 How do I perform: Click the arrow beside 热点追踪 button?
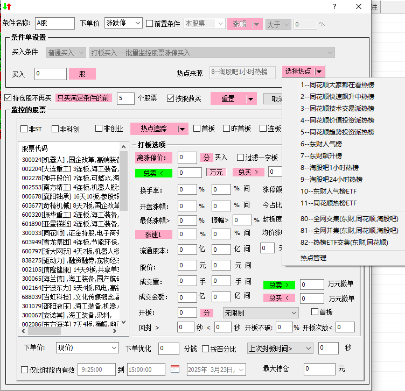[183, 129]
